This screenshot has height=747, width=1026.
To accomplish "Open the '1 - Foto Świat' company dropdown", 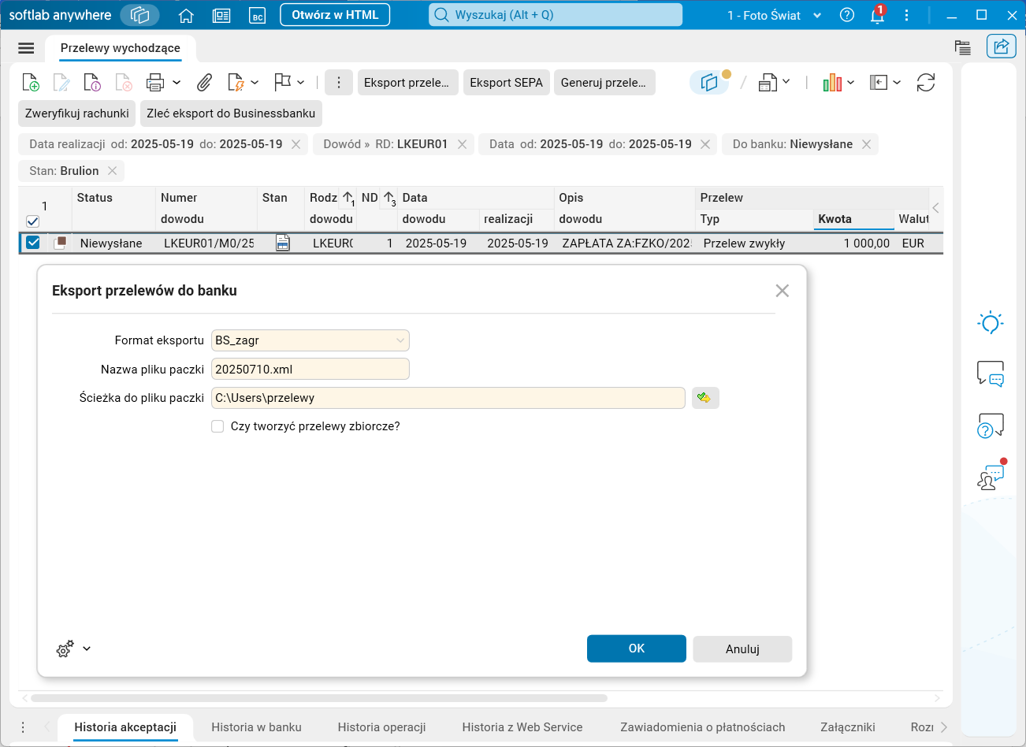I will coord(775,15).
